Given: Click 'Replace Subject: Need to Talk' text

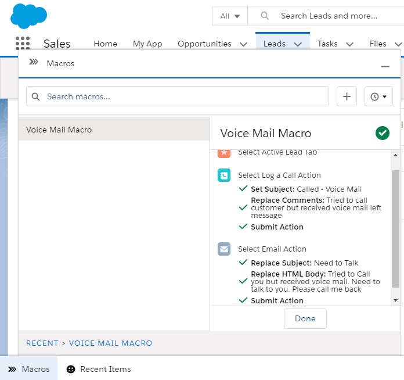Looking at the screenshot, I should pyautogui.click(x=304, y=263).
